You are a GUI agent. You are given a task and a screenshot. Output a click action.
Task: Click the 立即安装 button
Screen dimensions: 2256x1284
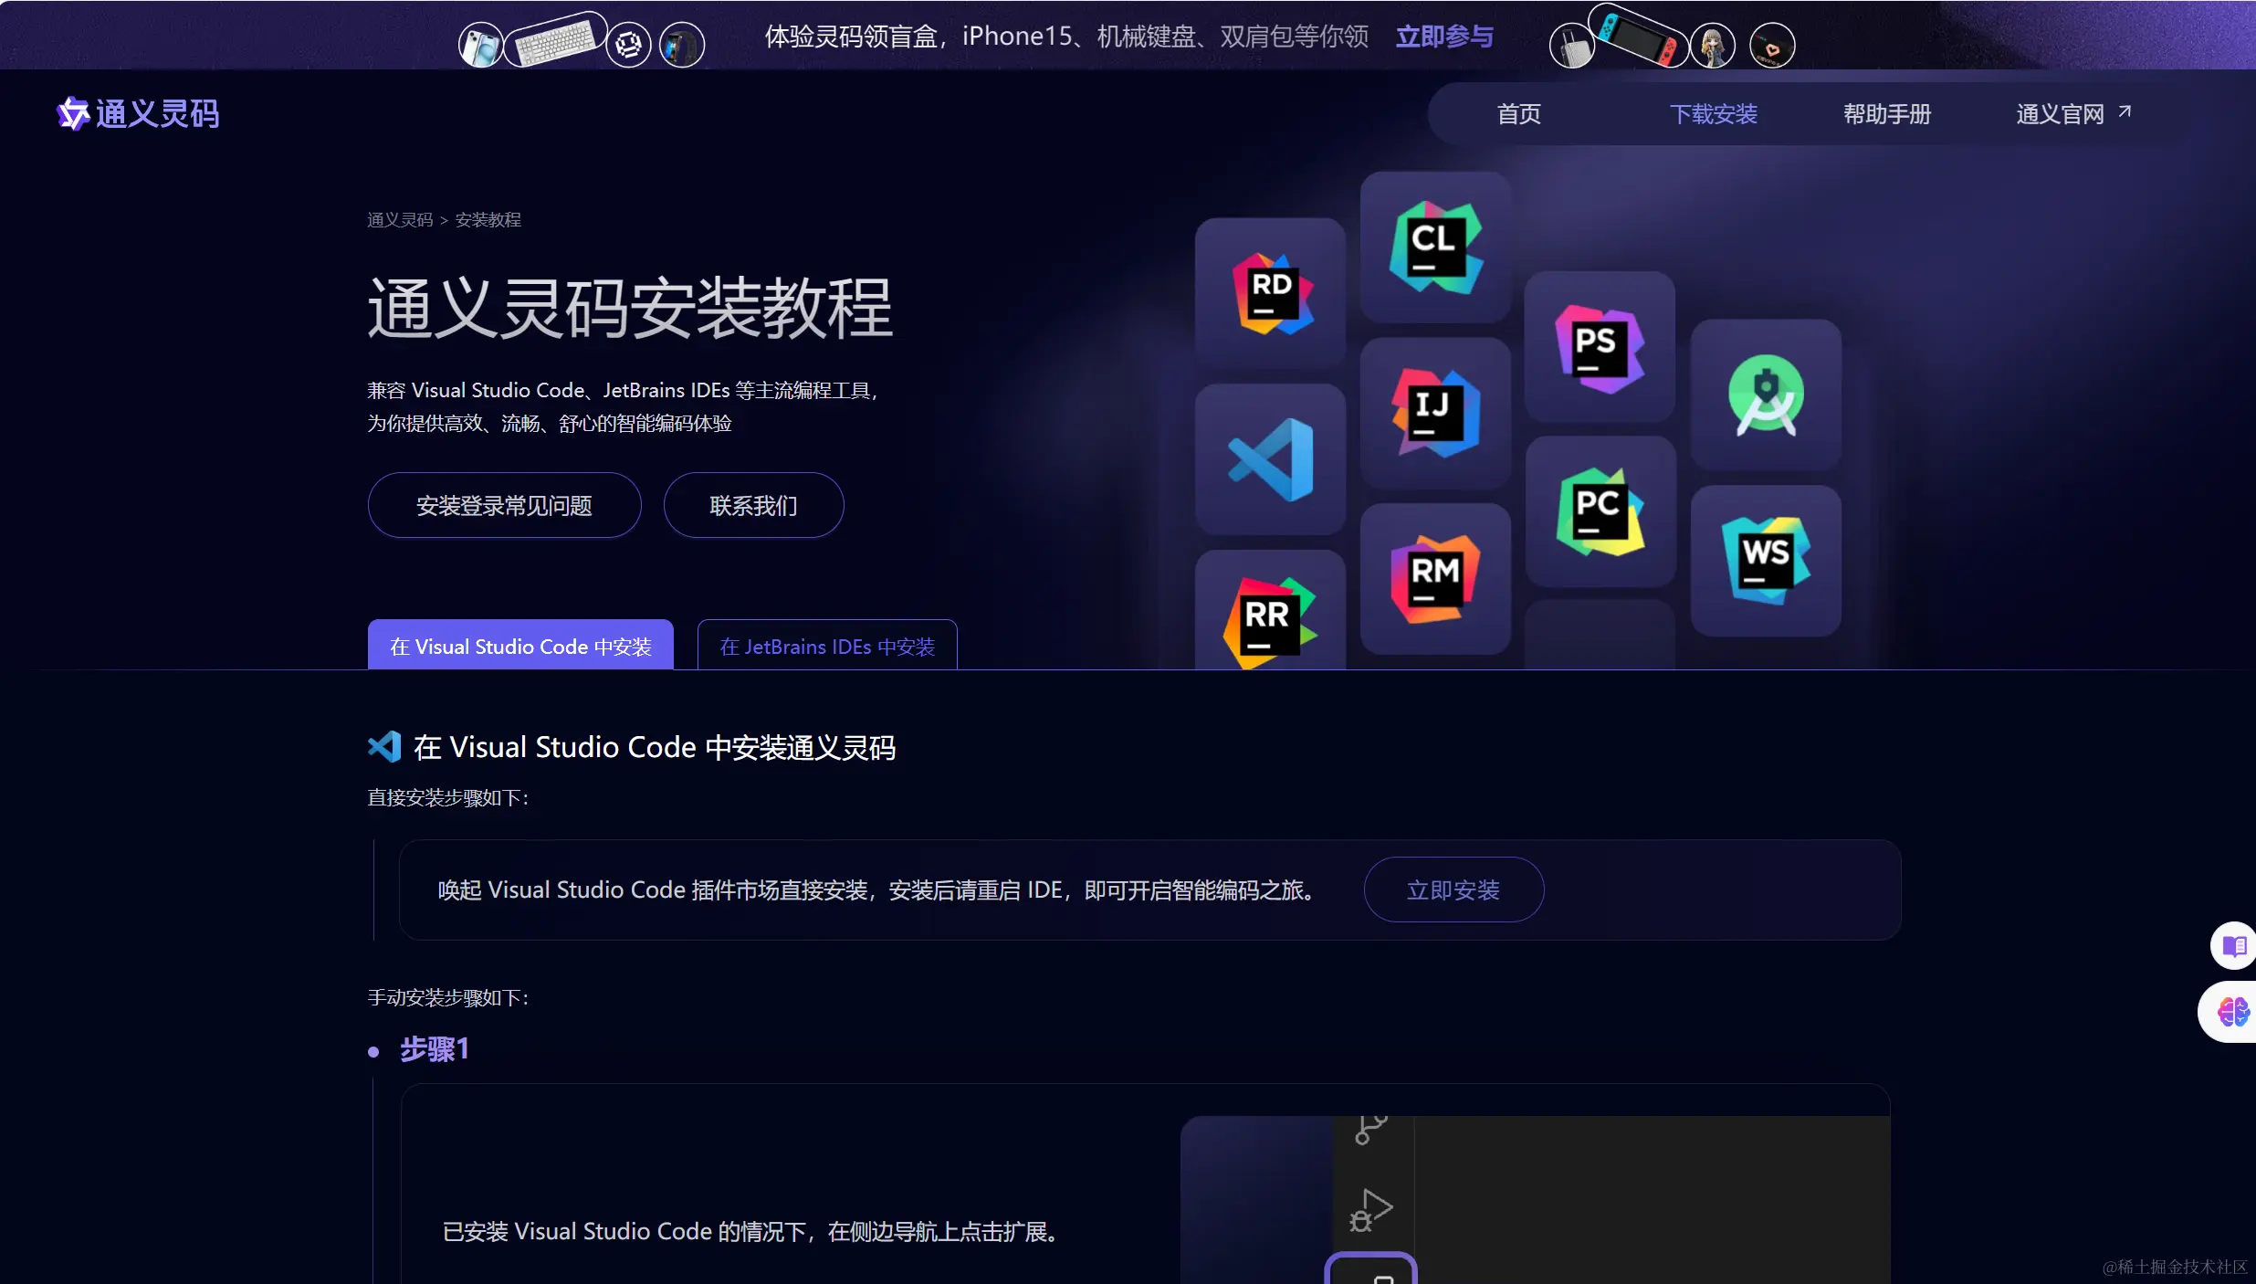[x=1453, y=889]
